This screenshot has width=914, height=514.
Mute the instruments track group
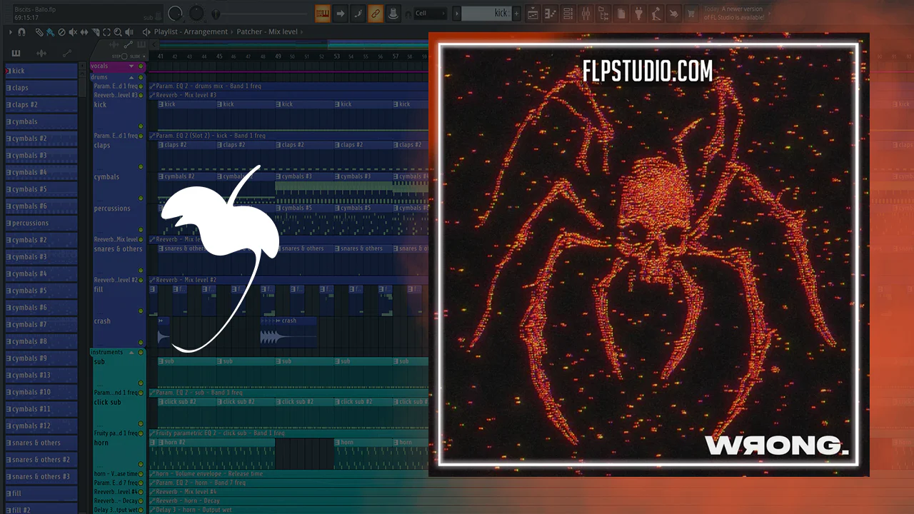[x=141, y=352]
